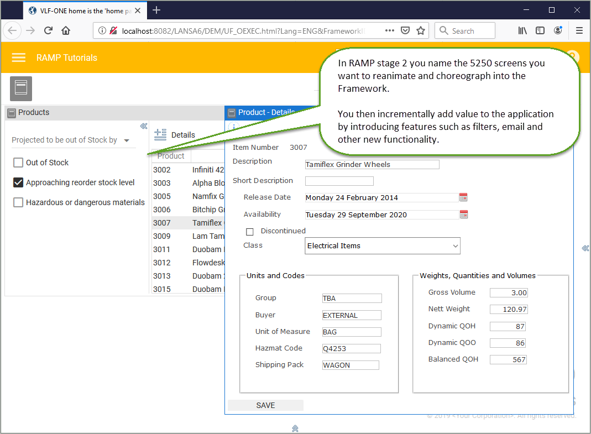Open Firefox application menu button
This screenshot has height=434, width=591.
point(579,30)
